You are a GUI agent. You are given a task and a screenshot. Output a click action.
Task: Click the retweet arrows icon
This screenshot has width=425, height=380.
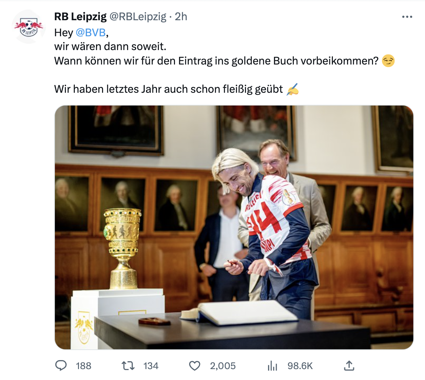pos(128,366)
